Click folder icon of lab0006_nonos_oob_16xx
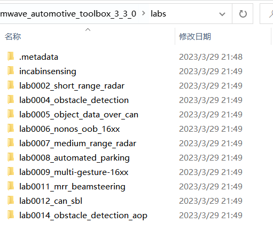Screen dimensions: 273x231 (x=11, y=129)
